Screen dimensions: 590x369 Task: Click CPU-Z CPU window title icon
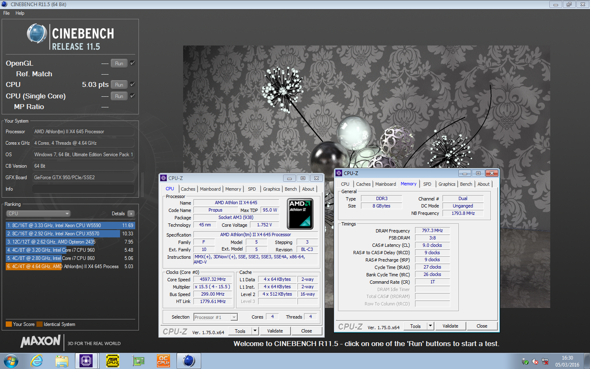(x=163, y=178)
